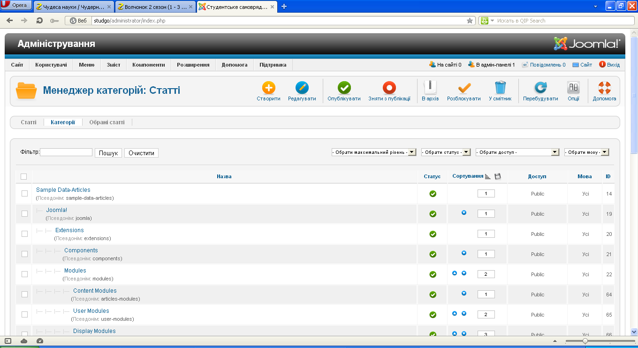Click the save order floppy icon in Сортування header
Image resolution: width=638 pixels, height=348 pixels.
coord(498,176)
